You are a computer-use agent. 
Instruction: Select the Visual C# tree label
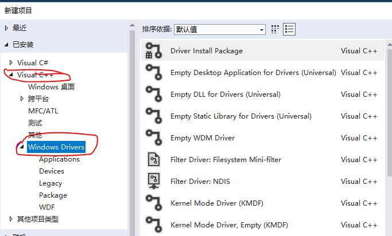coord(33,62)
